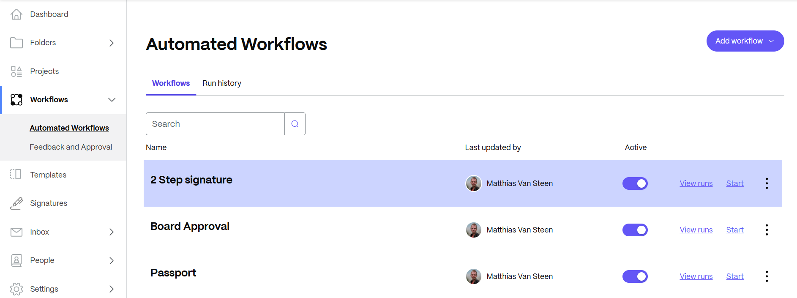
Task: Turn off the Board Approval active switch
Action: click(635, 230)
